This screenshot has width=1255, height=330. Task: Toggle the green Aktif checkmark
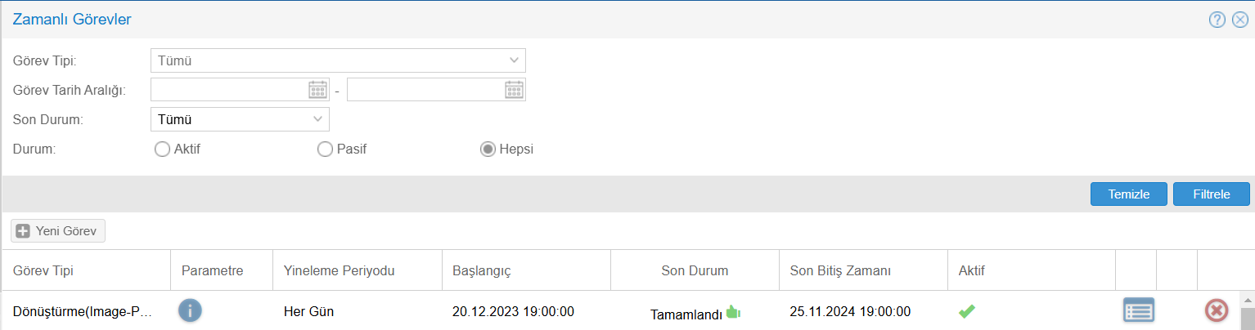click(966, 310)
